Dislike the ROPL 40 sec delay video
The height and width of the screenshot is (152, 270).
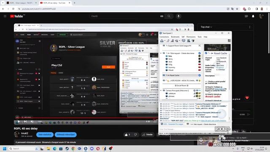(135, 135)
